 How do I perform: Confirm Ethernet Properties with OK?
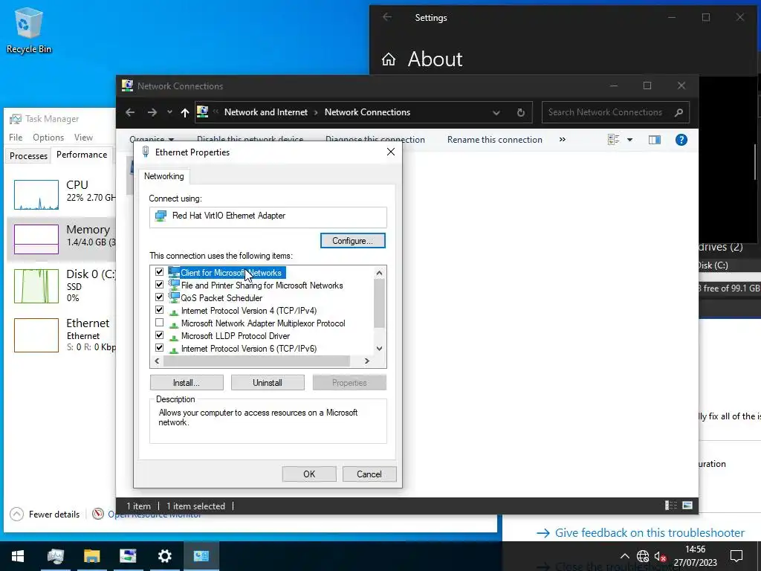pyautogui.click(x=309, y=474)
